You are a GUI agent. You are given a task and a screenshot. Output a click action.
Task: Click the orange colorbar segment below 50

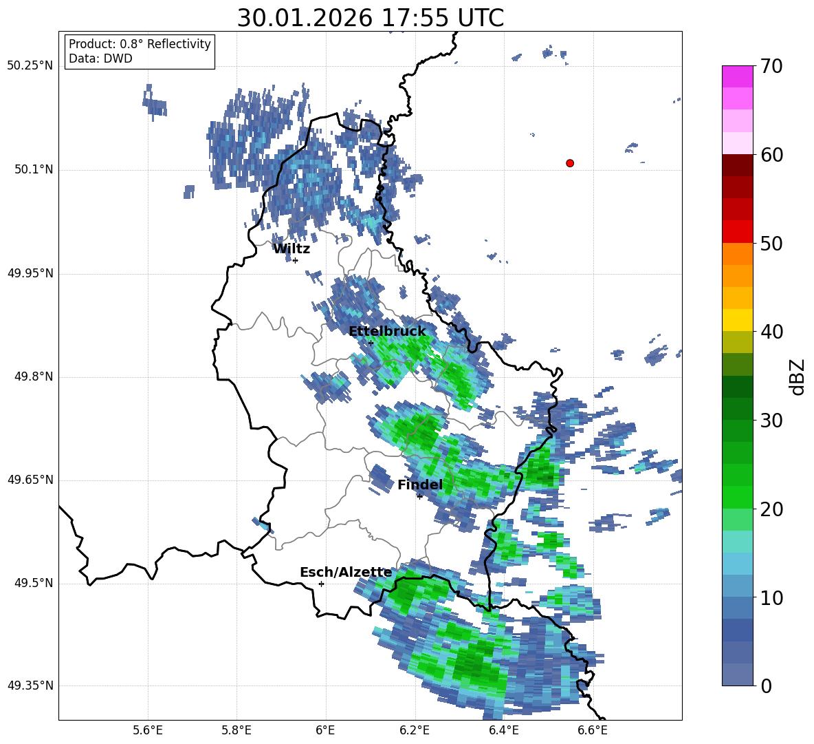click(x=737, y=253)
